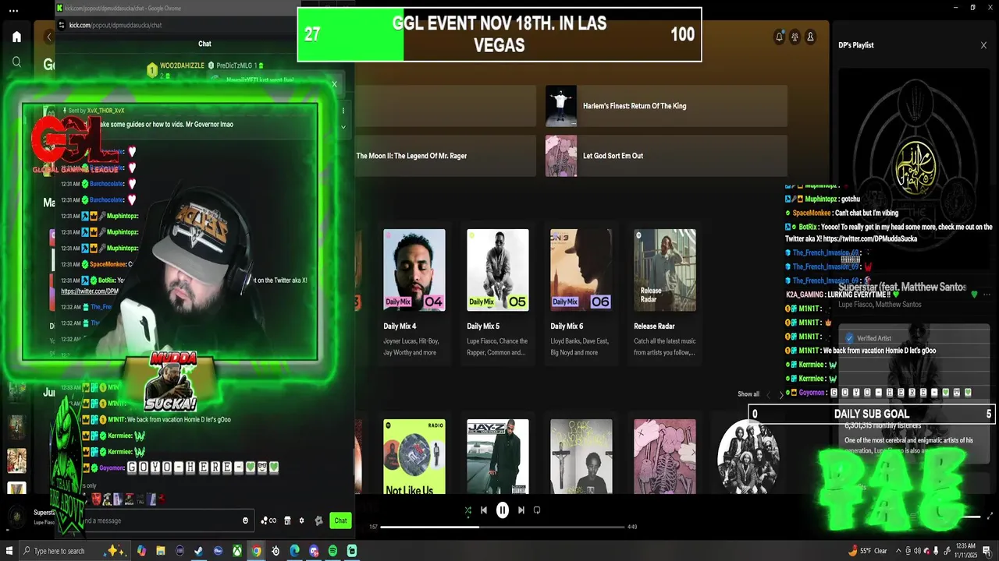Seek on the song progress bar

[503, 527]
